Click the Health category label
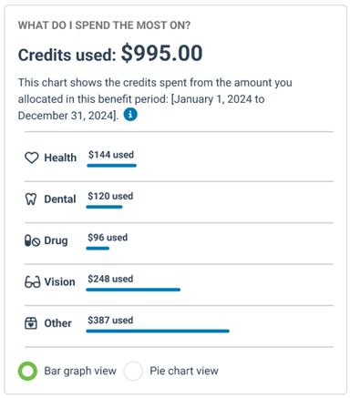Viewport: 350px width, 398px height. tap(60, 158)
